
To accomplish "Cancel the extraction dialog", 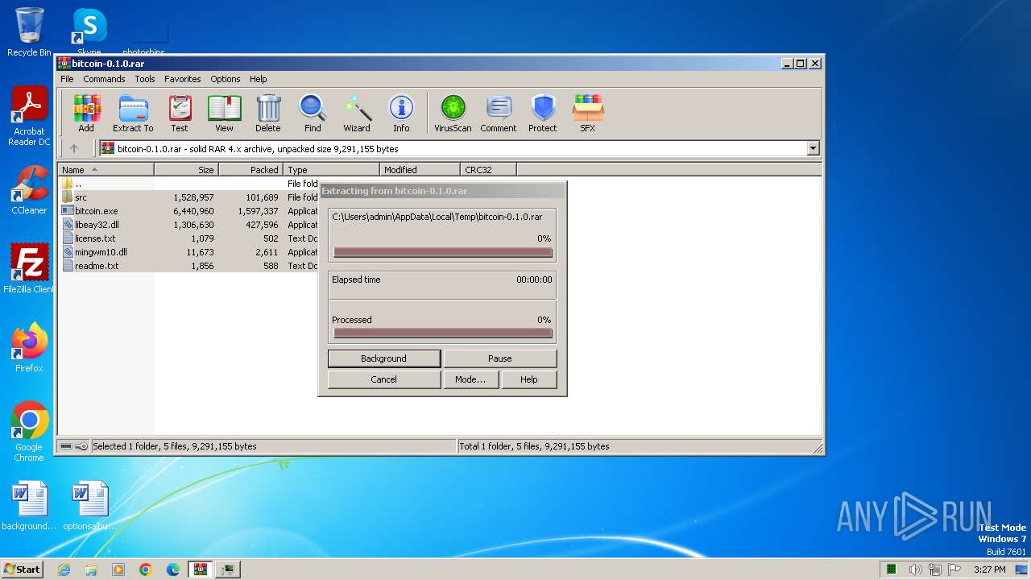I will point(384,379).
